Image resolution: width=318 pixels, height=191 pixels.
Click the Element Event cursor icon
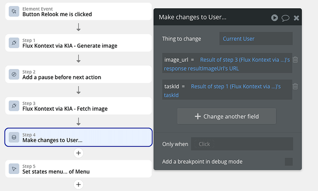pyautogui.click(x=14, y=11)
